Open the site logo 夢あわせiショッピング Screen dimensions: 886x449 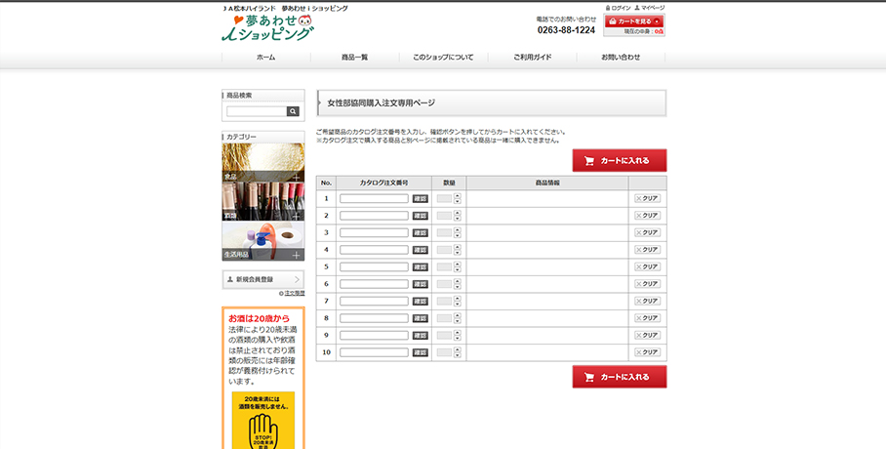click(267, 27)
